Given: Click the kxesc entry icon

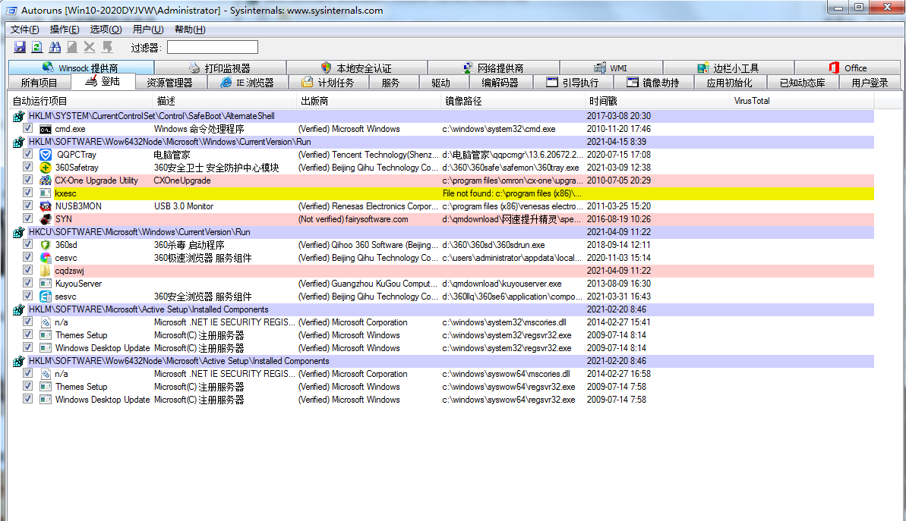Looking at the screenshot, I should click(x=46, y=193).
